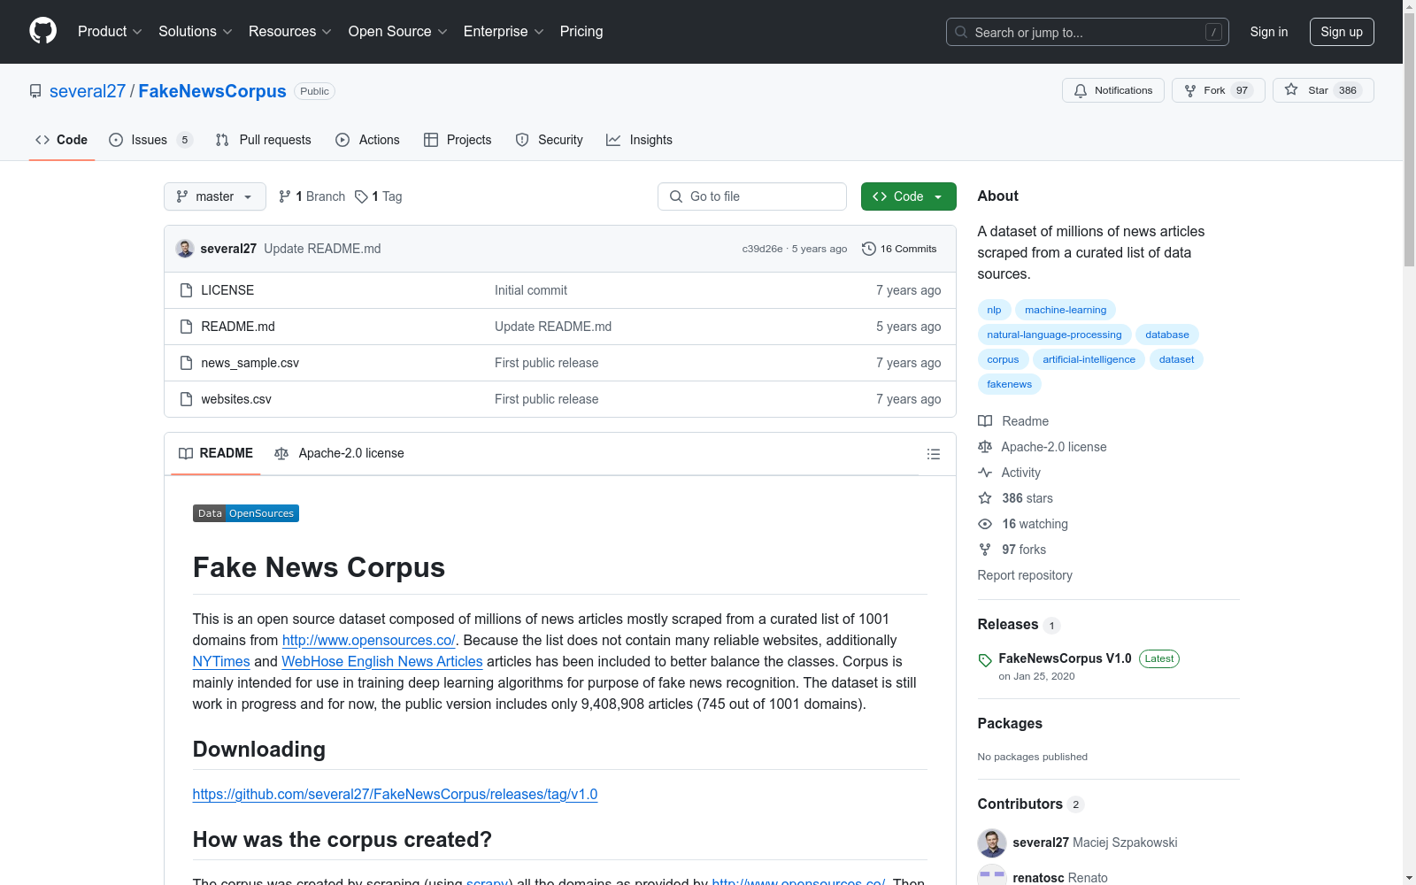Image resolution: width=1416 pixels, height=885 pixels.
Task: Click the star icon beside 386 stars
Action: pyautogui.click(x=985, y=498)
